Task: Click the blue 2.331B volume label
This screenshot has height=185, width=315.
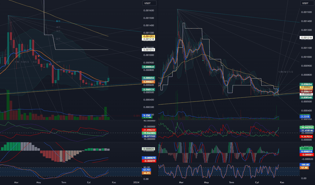Action: point(305,117)
